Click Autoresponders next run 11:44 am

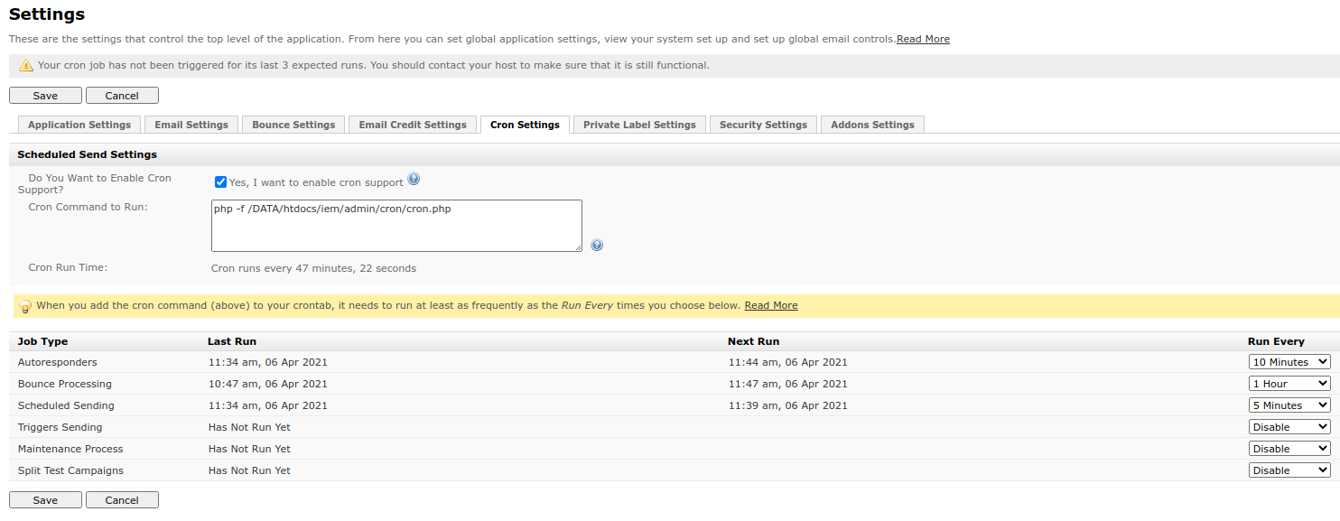coord(788,362)
